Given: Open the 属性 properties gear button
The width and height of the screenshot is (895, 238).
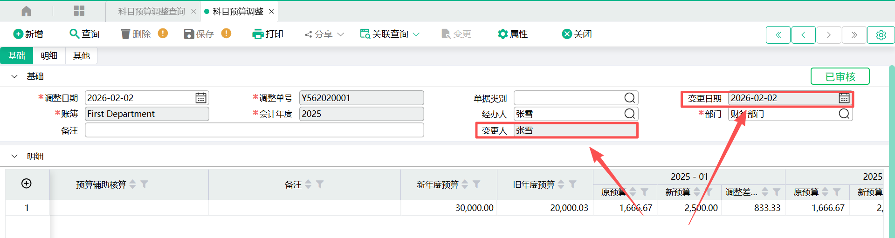Looking at the screenshot, I should (x=513, y=34).
